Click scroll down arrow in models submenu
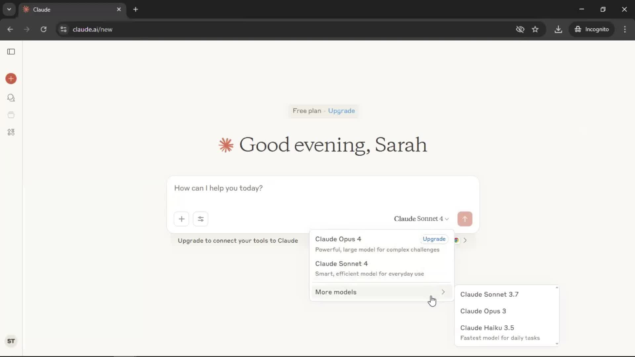Screen dimensions: 635x357 (557, 344)
